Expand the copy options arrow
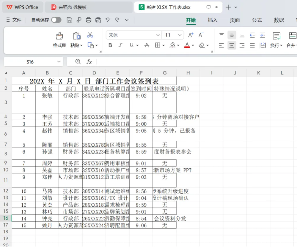Image resolution: width=297 pixels, height=247 pixels. point(96,45)
